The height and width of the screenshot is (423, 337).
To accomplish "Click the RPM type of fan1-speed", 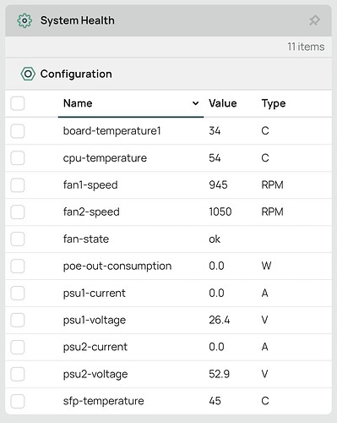I will (272, 185).
